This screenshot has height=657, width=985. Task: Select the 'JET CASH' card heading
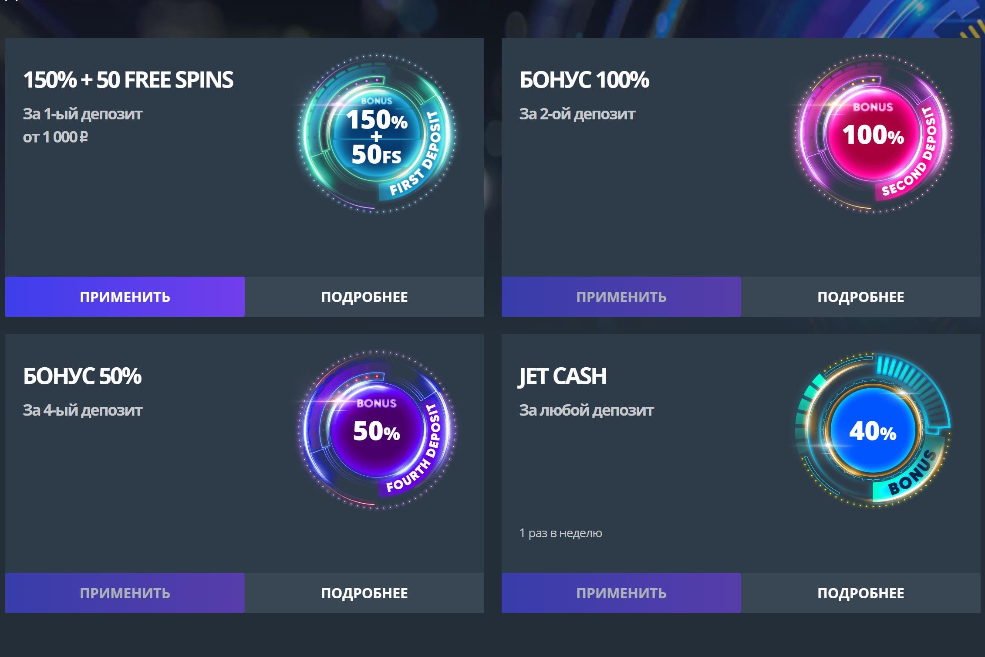563,376
